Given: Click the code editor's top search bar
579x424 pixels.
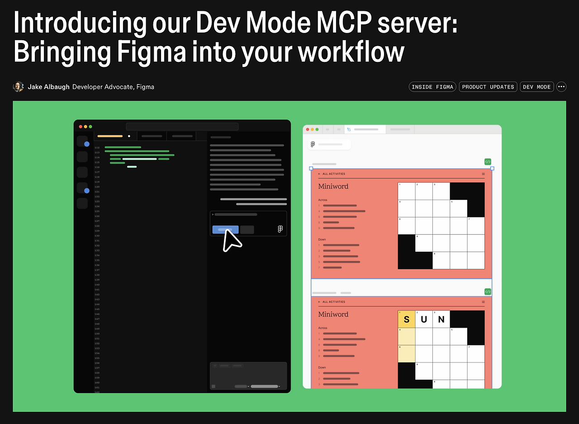Looking at the screenshot, I should pyautogui.click(x=182, y=127).
